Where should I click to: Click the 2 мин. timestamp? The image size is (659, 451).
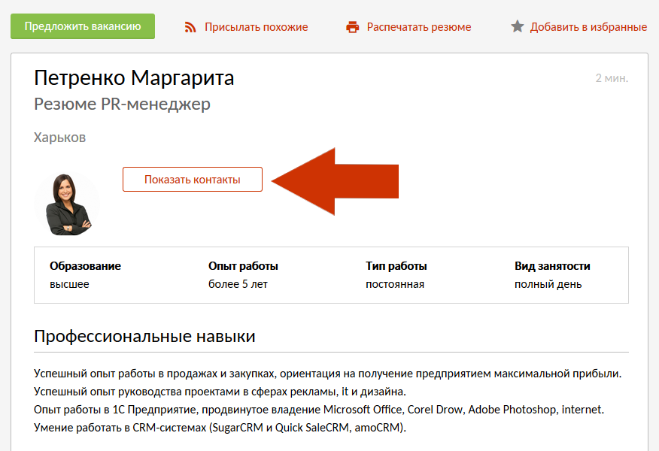(x=611, y=78)
